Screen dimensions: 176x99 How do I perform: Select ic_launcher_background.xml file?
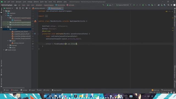pos(22,36)
